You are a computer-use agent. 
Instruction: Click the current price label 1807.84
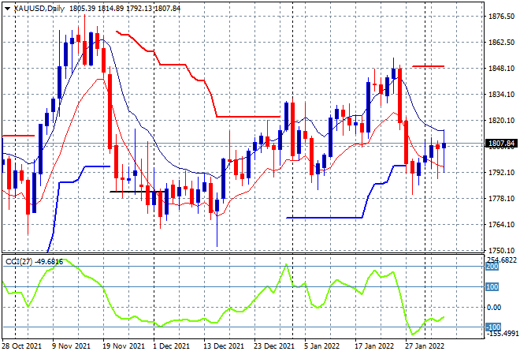coord(501,144)
